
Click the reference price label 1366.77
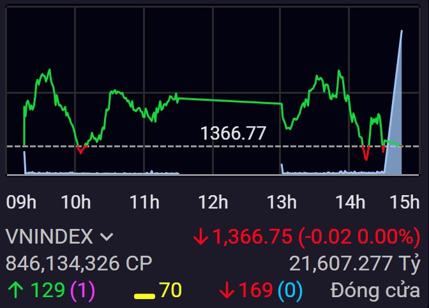click(233, 133)
